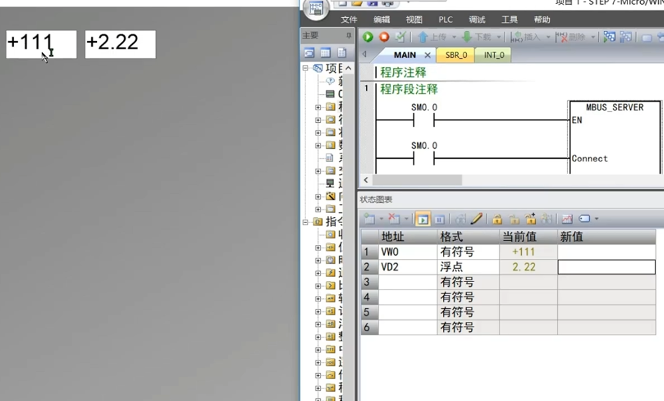The image size is (664, 401).
Task: Click the green RUN button in toolbar
Action: coord(368,37)
